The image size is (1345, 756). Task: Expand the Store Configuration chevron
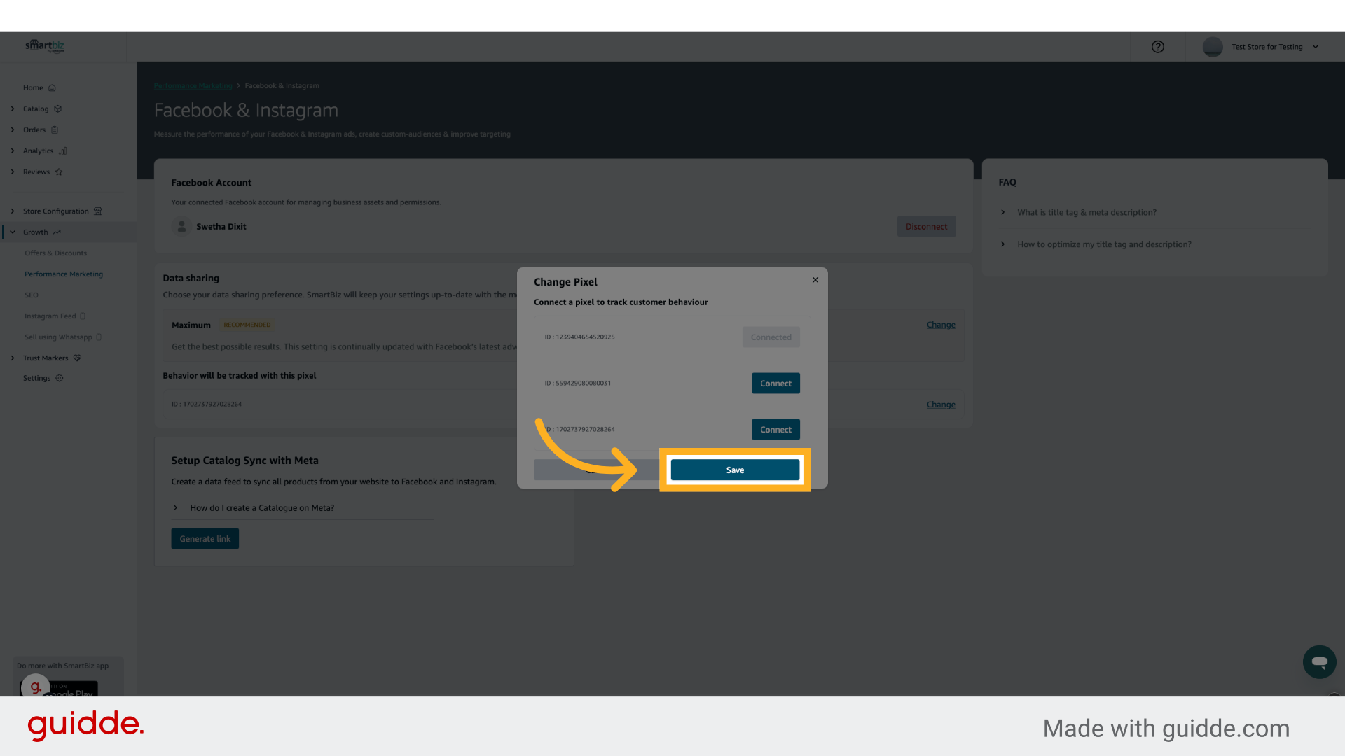click(x=13, y=211)
